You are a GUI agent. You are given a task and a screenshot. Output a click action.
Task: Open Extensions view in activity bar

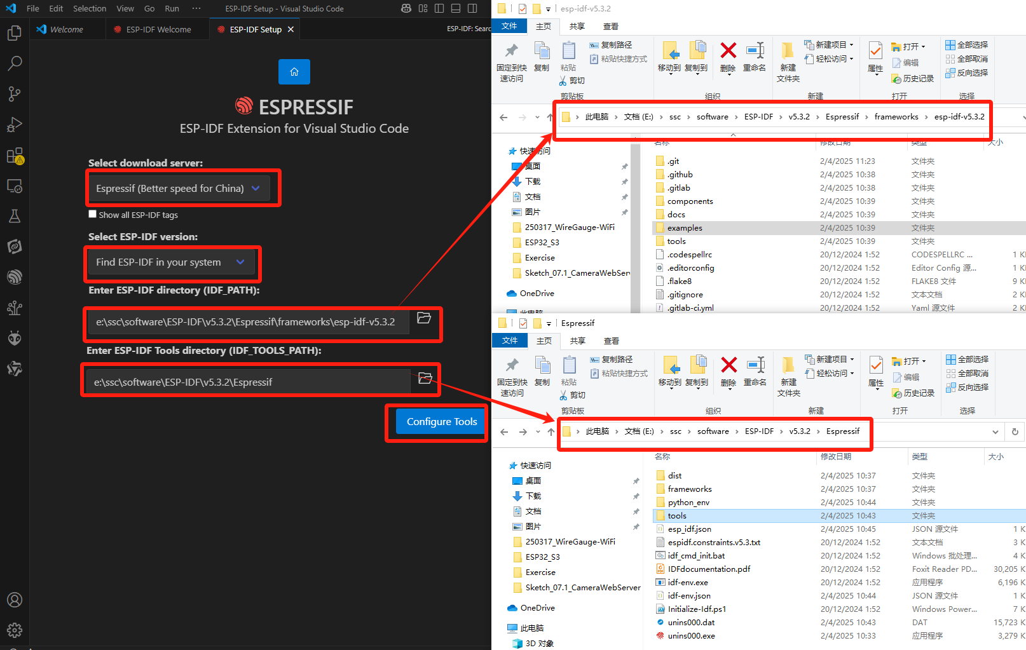[15, 156]
